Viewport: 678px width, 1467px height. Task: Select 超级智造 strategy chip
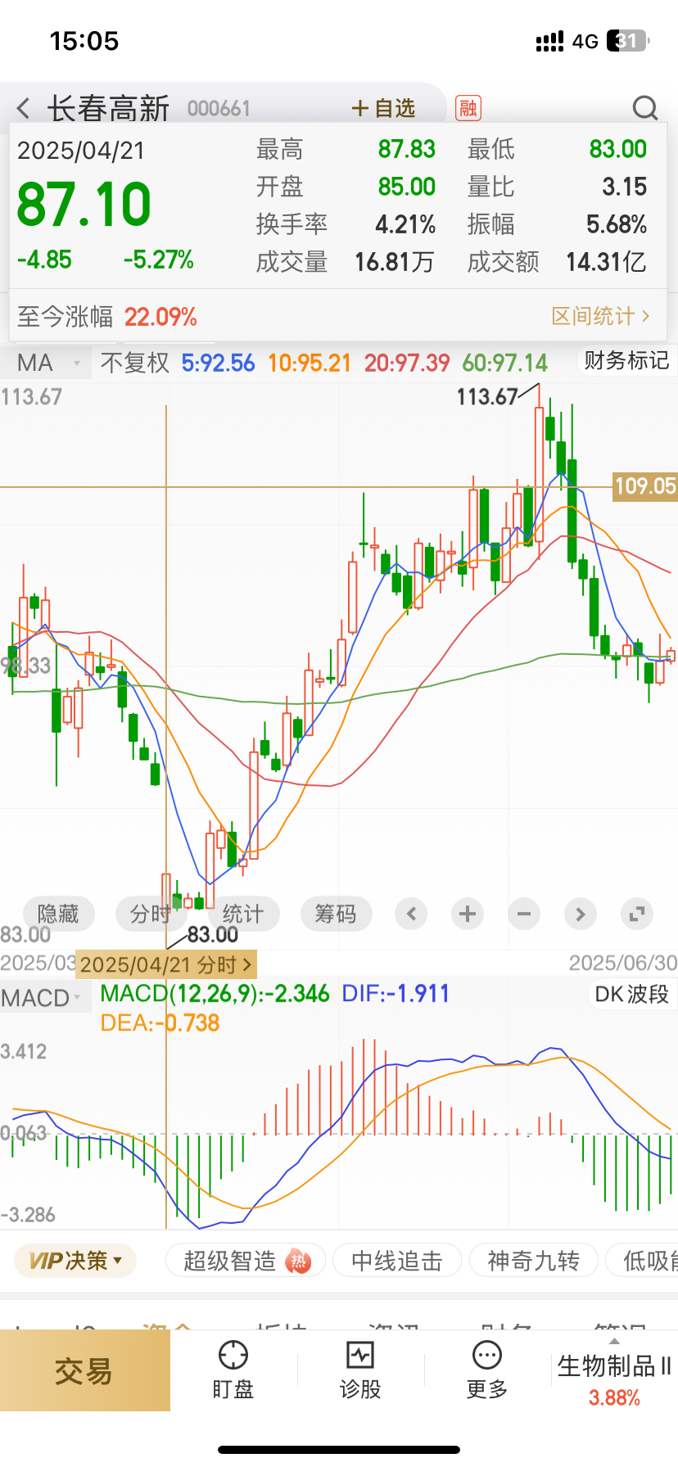(x=246, y=1261)
